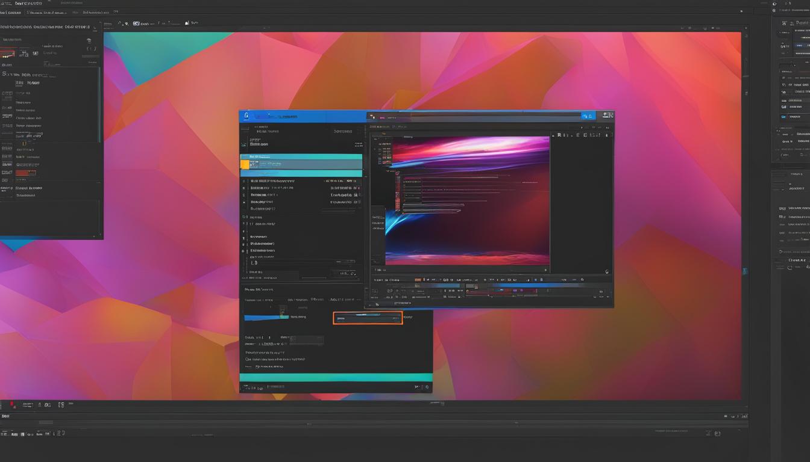Click the camera export frame icon under the monitor
Viewport: 810px width, 462px height.
[535, 279]
